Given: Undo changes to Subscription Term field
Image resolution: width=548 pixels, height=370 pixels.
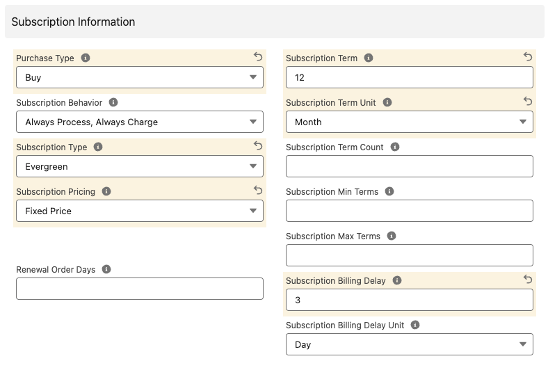Looking at the screenshot, I should coord(528,56).
